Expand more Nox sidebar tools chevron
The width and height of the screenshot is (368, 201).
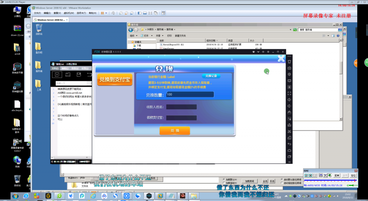pos(289,162)
